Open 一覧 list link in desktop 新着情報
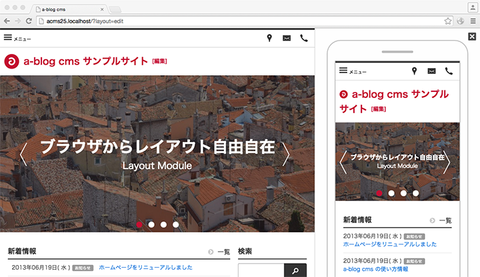The height and width of the screenshot is (277, 480). pos(219,252)
